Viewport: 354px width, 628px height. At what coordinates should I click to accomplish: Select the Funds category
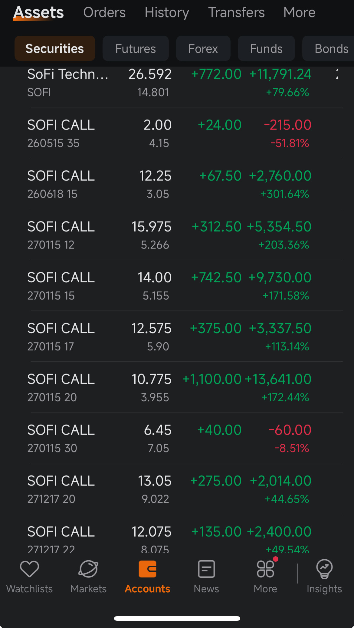coord(266,48)
